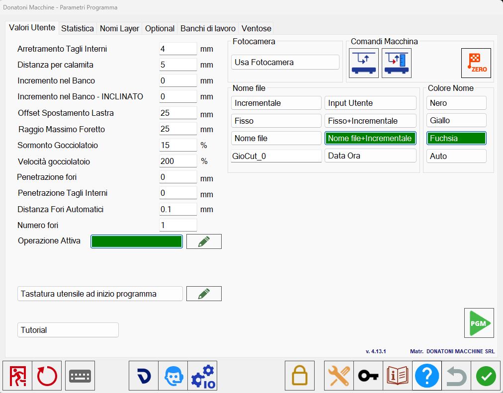Click the Tutorial button
The image size is (503, 393).
pos(68,330)
